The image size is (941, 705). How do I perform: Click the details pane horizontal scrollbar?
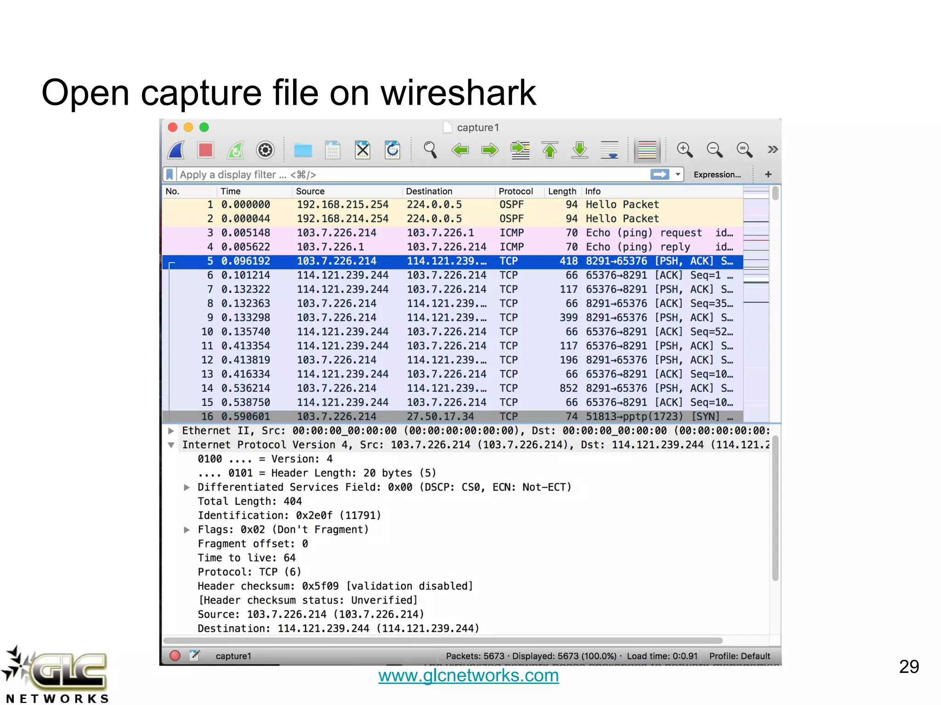[x=443, y=641]
